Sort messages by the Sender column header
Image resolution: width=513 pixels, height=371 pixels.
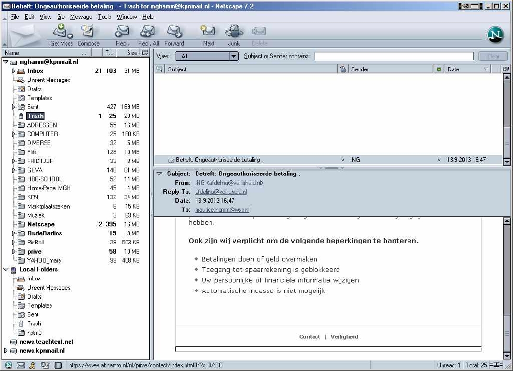[391, 69]
